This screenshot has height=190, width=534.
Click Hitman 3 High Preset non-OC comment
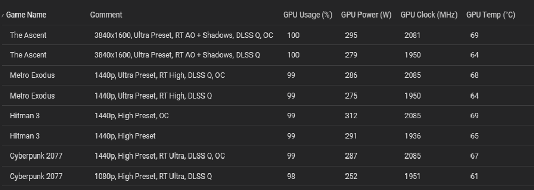125,136
